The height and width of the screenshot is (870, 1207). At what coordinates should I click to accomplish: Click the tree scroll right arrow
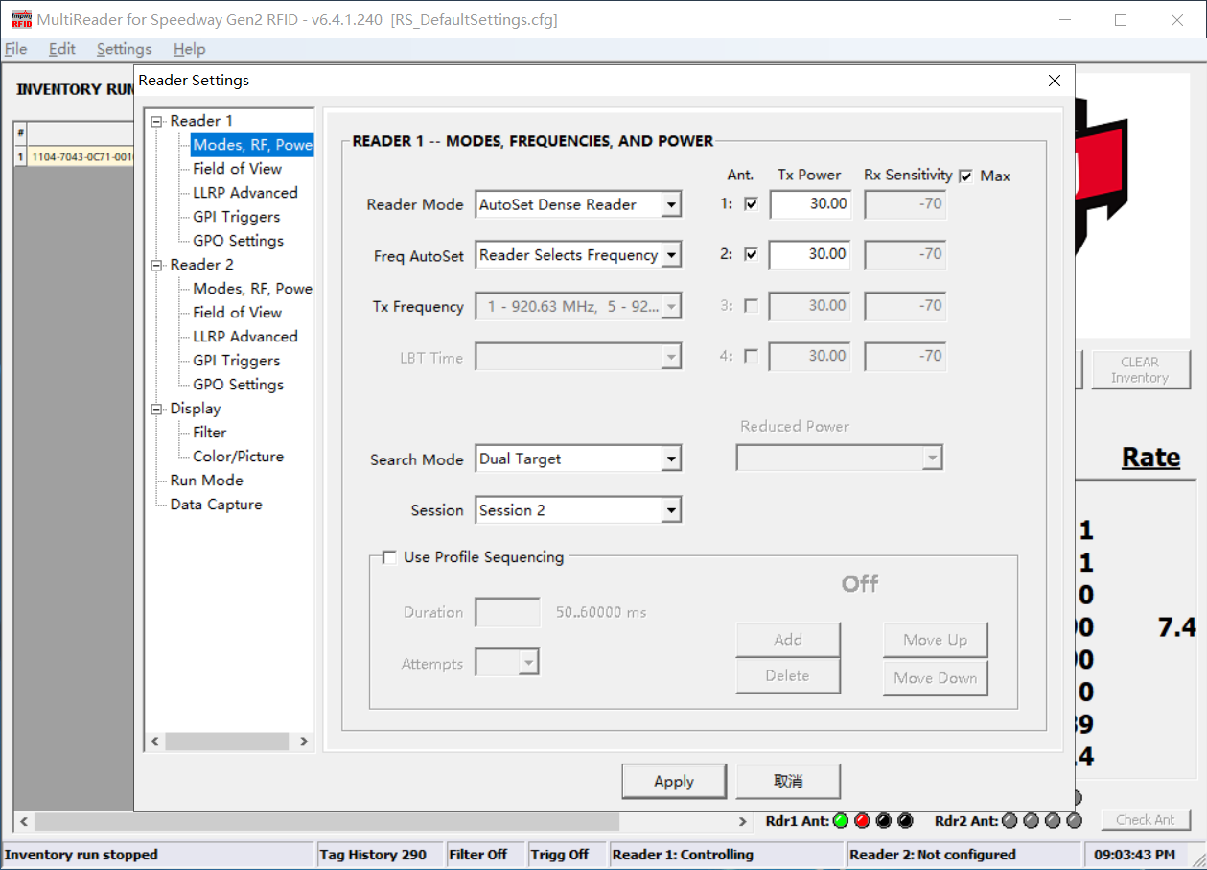[304, 741]
